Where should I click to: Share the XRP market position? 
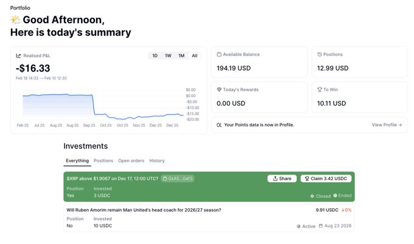[x=282, y=178]
